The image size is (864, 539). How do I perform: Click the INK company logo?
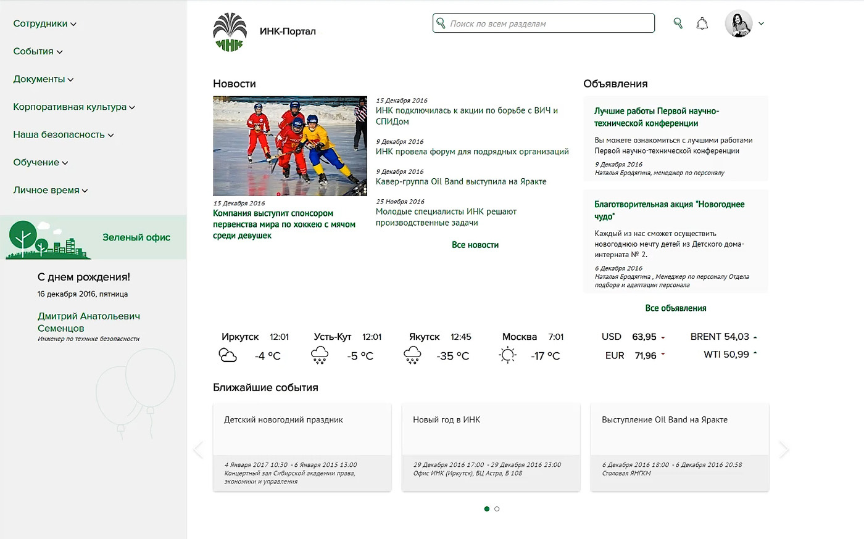[230, 32]
